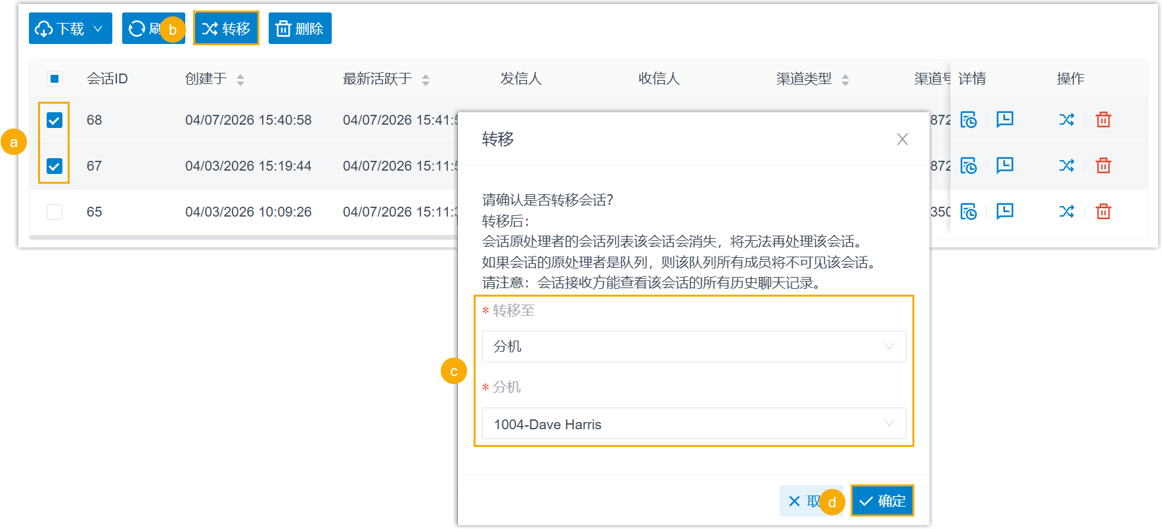
Task: Toggle the select-all checkbox in table header
Action: click(55, 79)
